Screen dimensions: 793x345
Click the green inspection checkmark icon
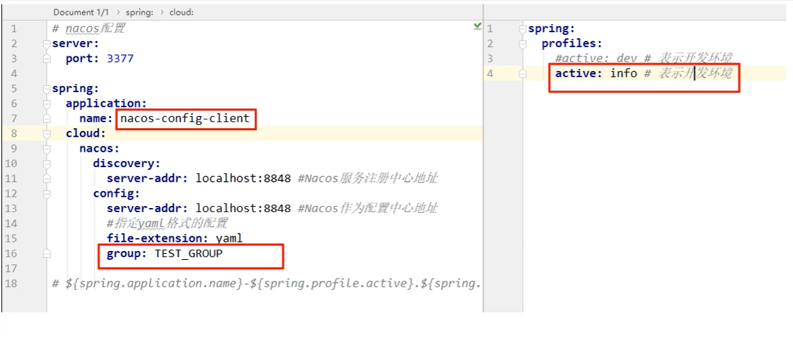tap(477, 26)
